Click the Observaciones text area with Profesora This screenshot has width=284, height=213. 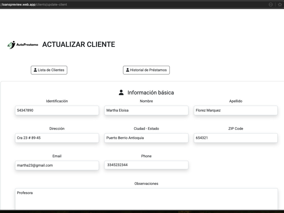(146, 199)
